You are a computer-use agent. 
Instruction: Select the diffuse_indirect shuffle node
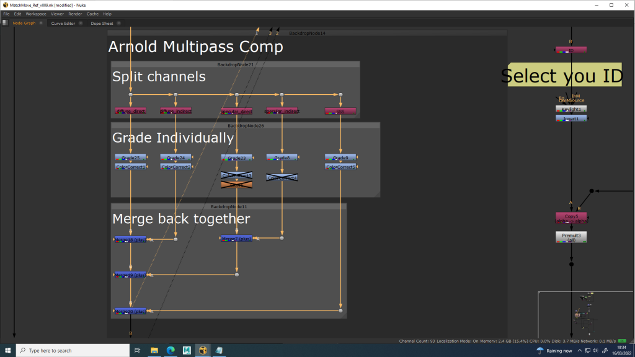coord(175,111)
